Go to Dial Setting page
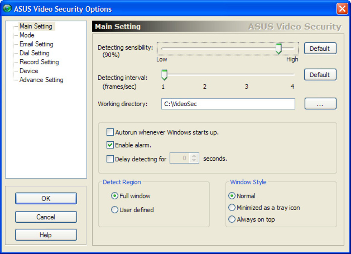351x254 pixels. (34, 53)
